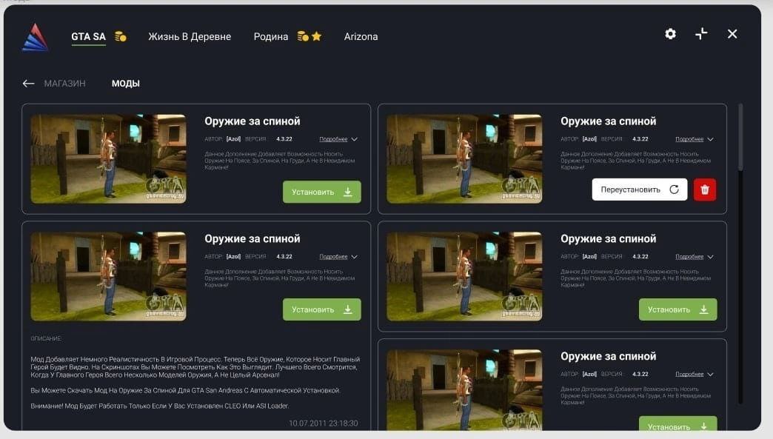This screenshot has height=439, width=773.
Task: Collapse Подробнее on the second left card
Action: (x=338, y=257)
